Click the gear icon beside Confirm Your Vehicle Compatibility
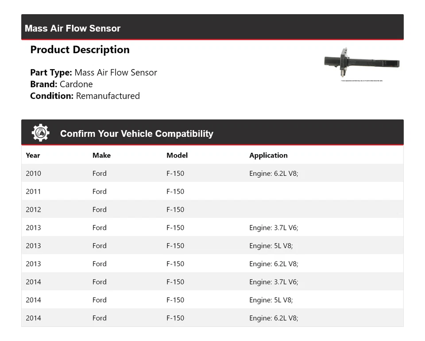 tap(40, 133)
